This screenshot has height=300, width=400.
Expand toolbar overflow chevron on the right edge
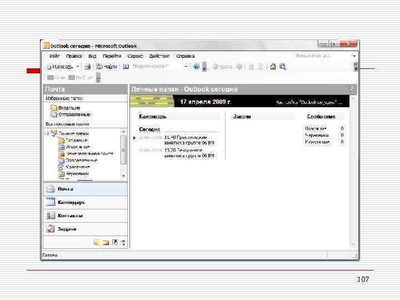click(x=356, y=67)
